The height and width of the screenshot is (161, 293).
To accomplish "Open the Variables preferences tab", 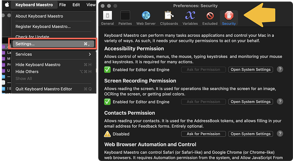I will point(190,18).
